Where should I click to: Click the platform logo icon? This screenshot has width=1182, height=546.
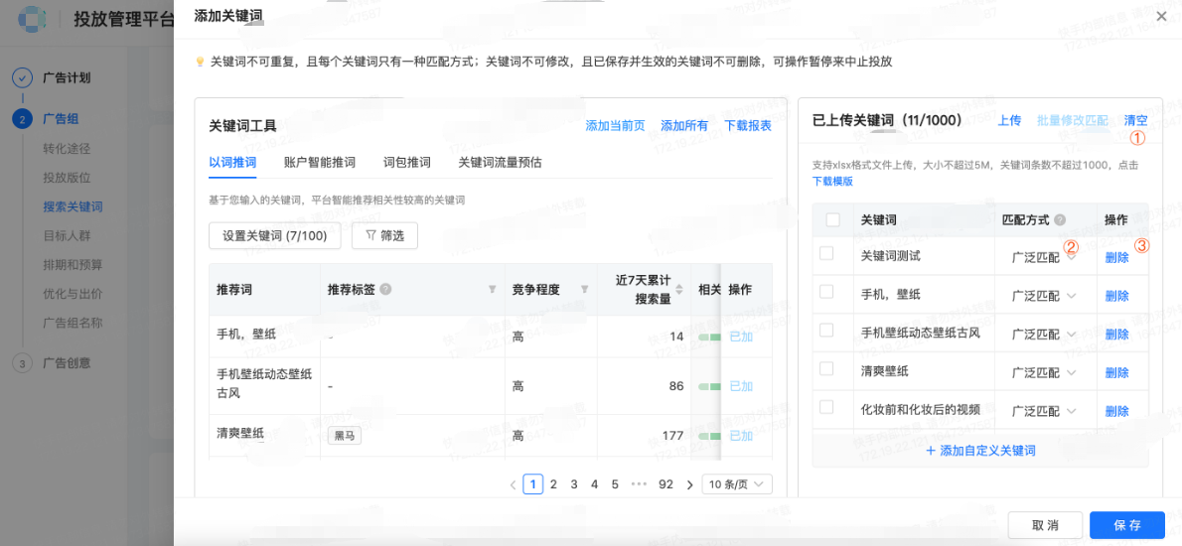(x=32, y=18)
